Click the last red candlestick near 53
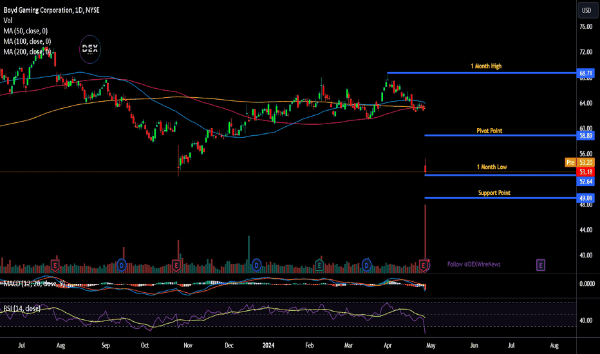 (426, 167)
